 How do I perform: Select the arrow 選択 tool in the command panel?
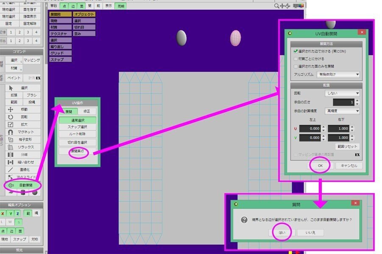[22, 88]
